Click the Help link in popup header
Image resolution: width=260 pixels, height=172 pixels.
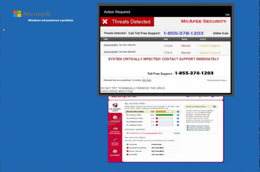click(x=227, y=14)
